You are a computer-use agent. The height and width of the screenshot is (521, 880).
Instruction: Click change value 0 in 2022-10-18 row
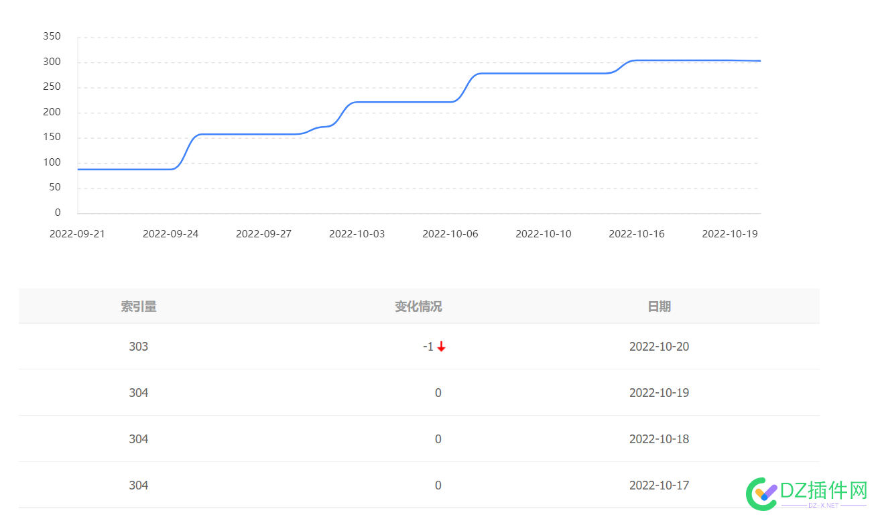tap(438, 439)
